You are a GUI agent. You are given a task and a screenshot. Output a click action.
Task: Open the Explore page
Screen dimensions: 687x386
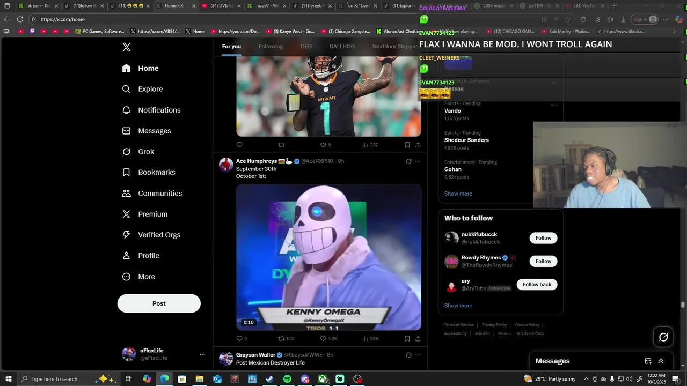(x=142, y=89)
